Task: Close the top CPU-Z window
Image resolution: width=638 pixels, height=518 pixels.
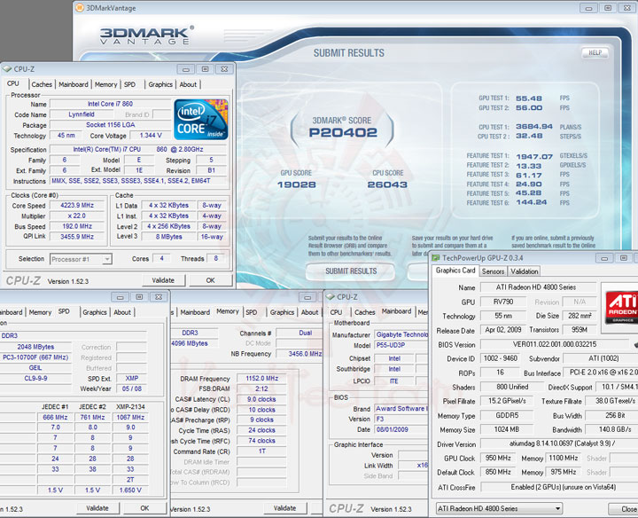Action: pyautogui.click(x=224, y=69)
